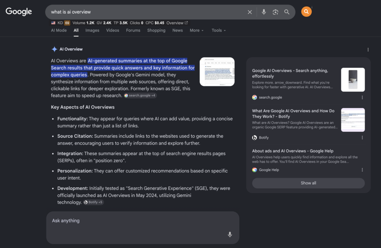Click the AI Overview sparkle icon
Viewport: 381px width, 248px height.
[x=54, y=49]
